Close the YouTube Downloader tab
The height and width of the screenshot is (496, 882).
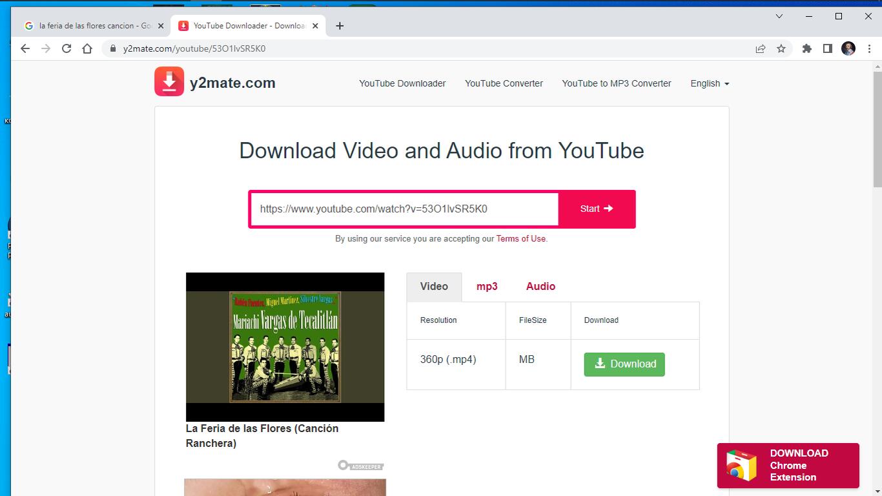click(x=315, y=26)
